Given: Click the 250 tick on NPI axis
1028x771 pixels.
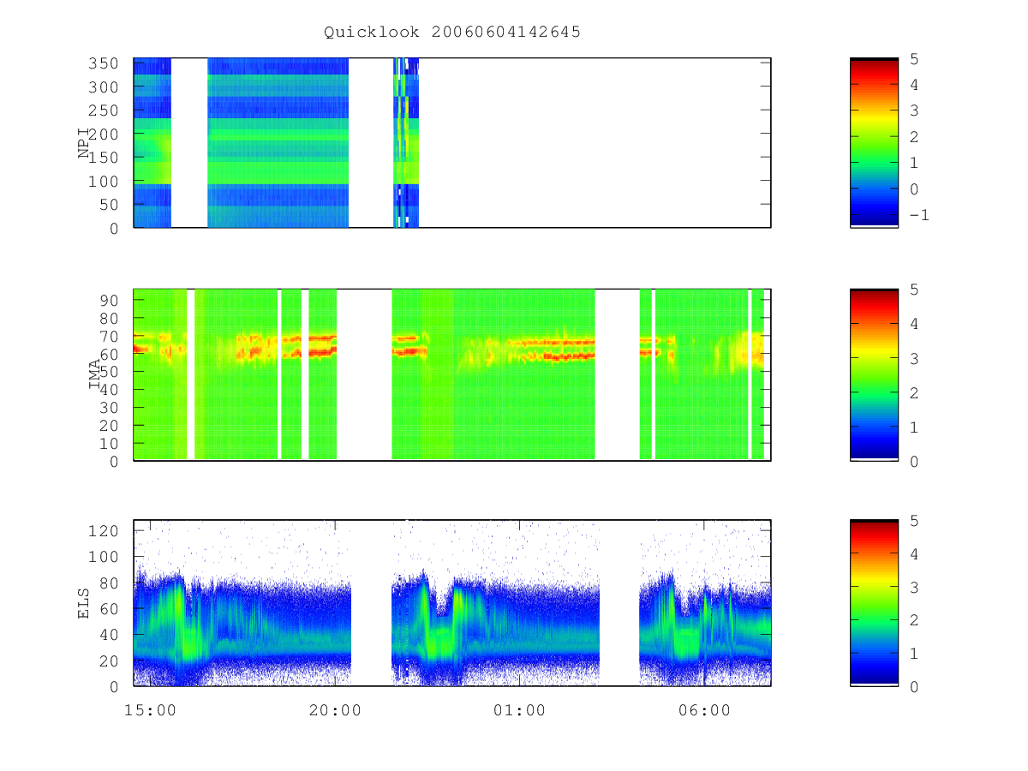Looking at the screenshot, I should [105, 111].
